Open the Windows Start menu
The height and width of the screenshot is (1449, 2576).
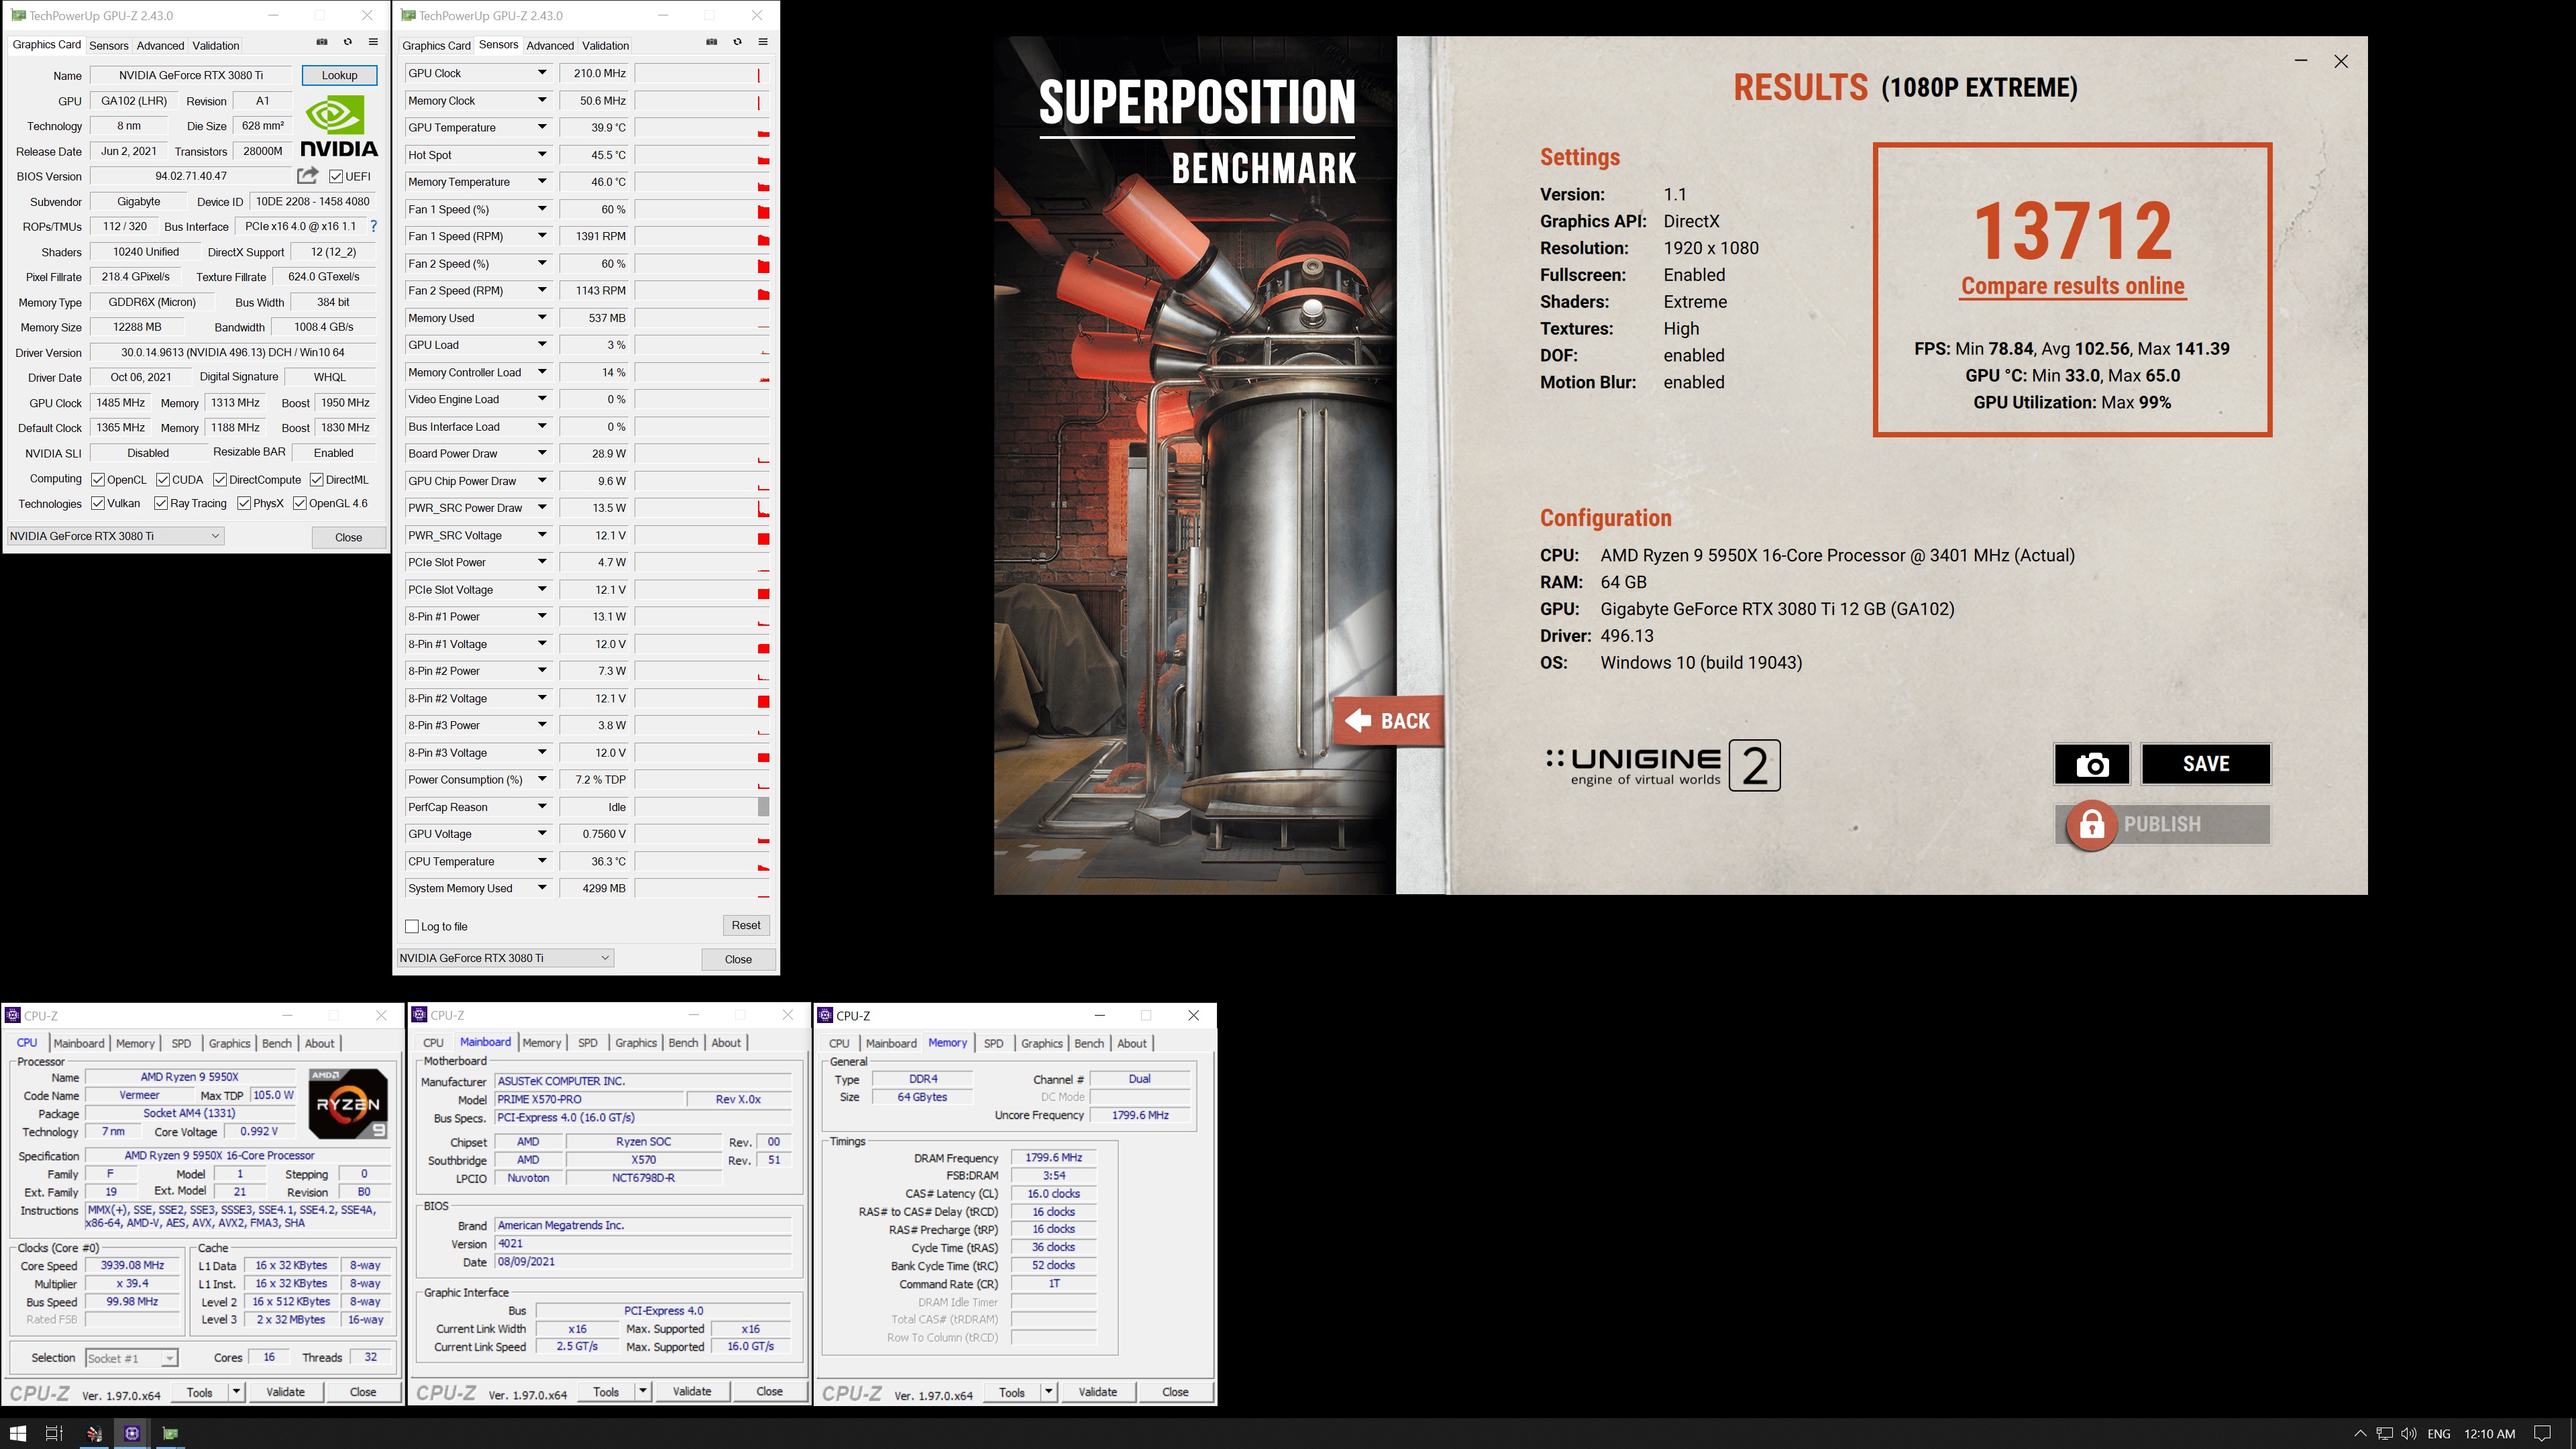[x=17, y=1433]
